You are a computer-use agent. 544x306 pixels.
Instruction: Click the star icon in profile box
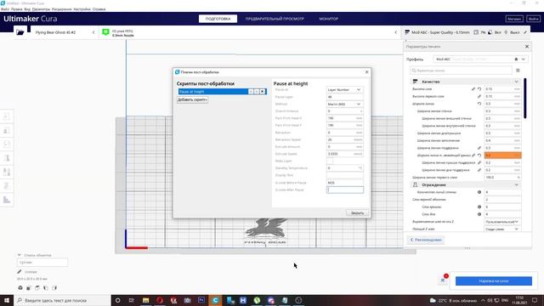[x=516, y=59]
